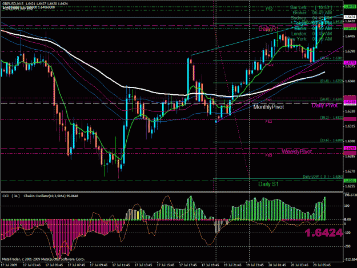Click the 1.6255 price scale value
This screenshot has width=357, height=268.
click(351, 186)
